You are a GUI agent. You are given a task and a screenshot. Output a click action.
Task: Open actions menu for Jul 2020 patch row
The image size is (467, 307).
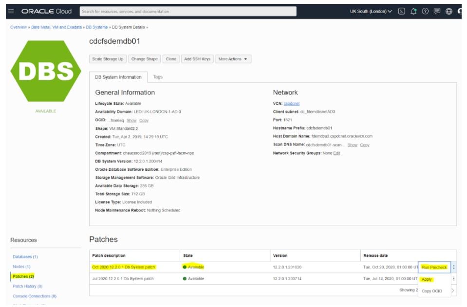tap(453, 279)
